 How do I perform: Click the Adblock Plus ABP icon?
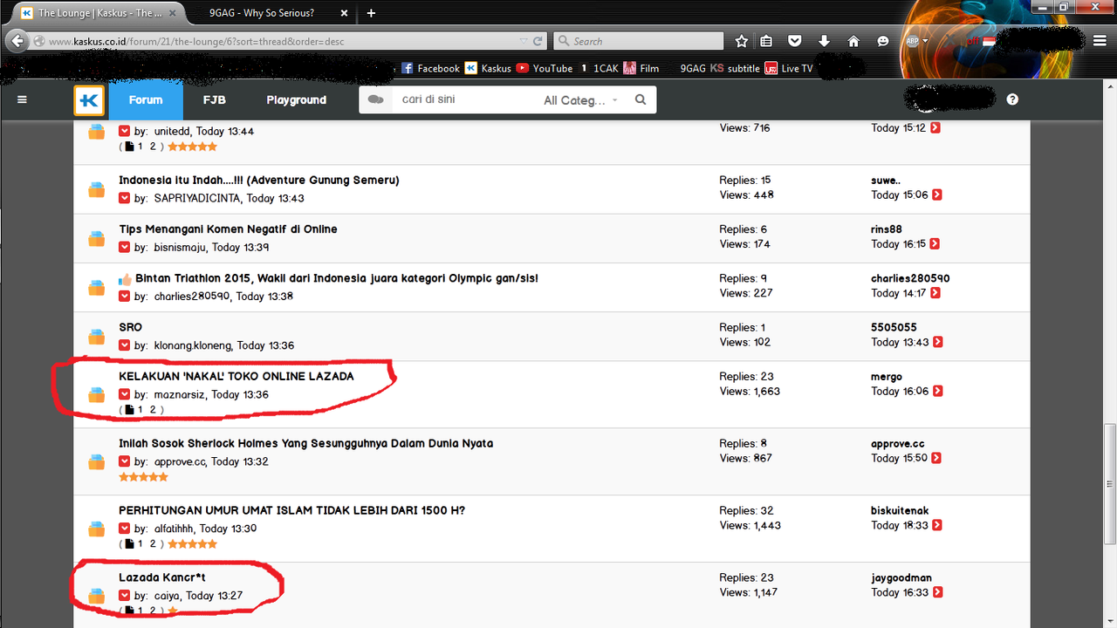click(x=913, y=41)
